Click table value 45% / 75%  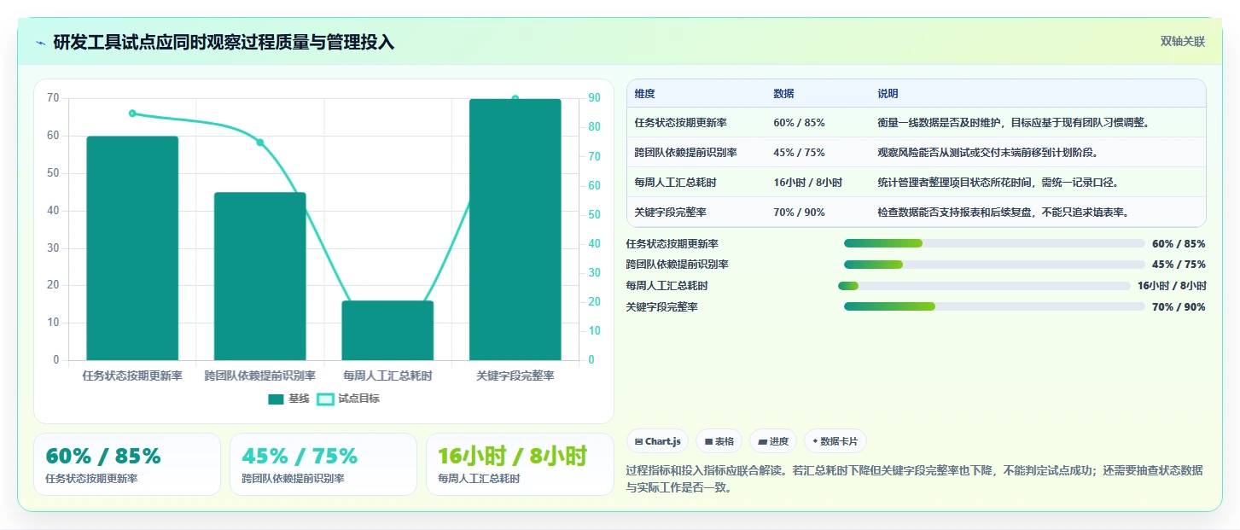point(799,152)
